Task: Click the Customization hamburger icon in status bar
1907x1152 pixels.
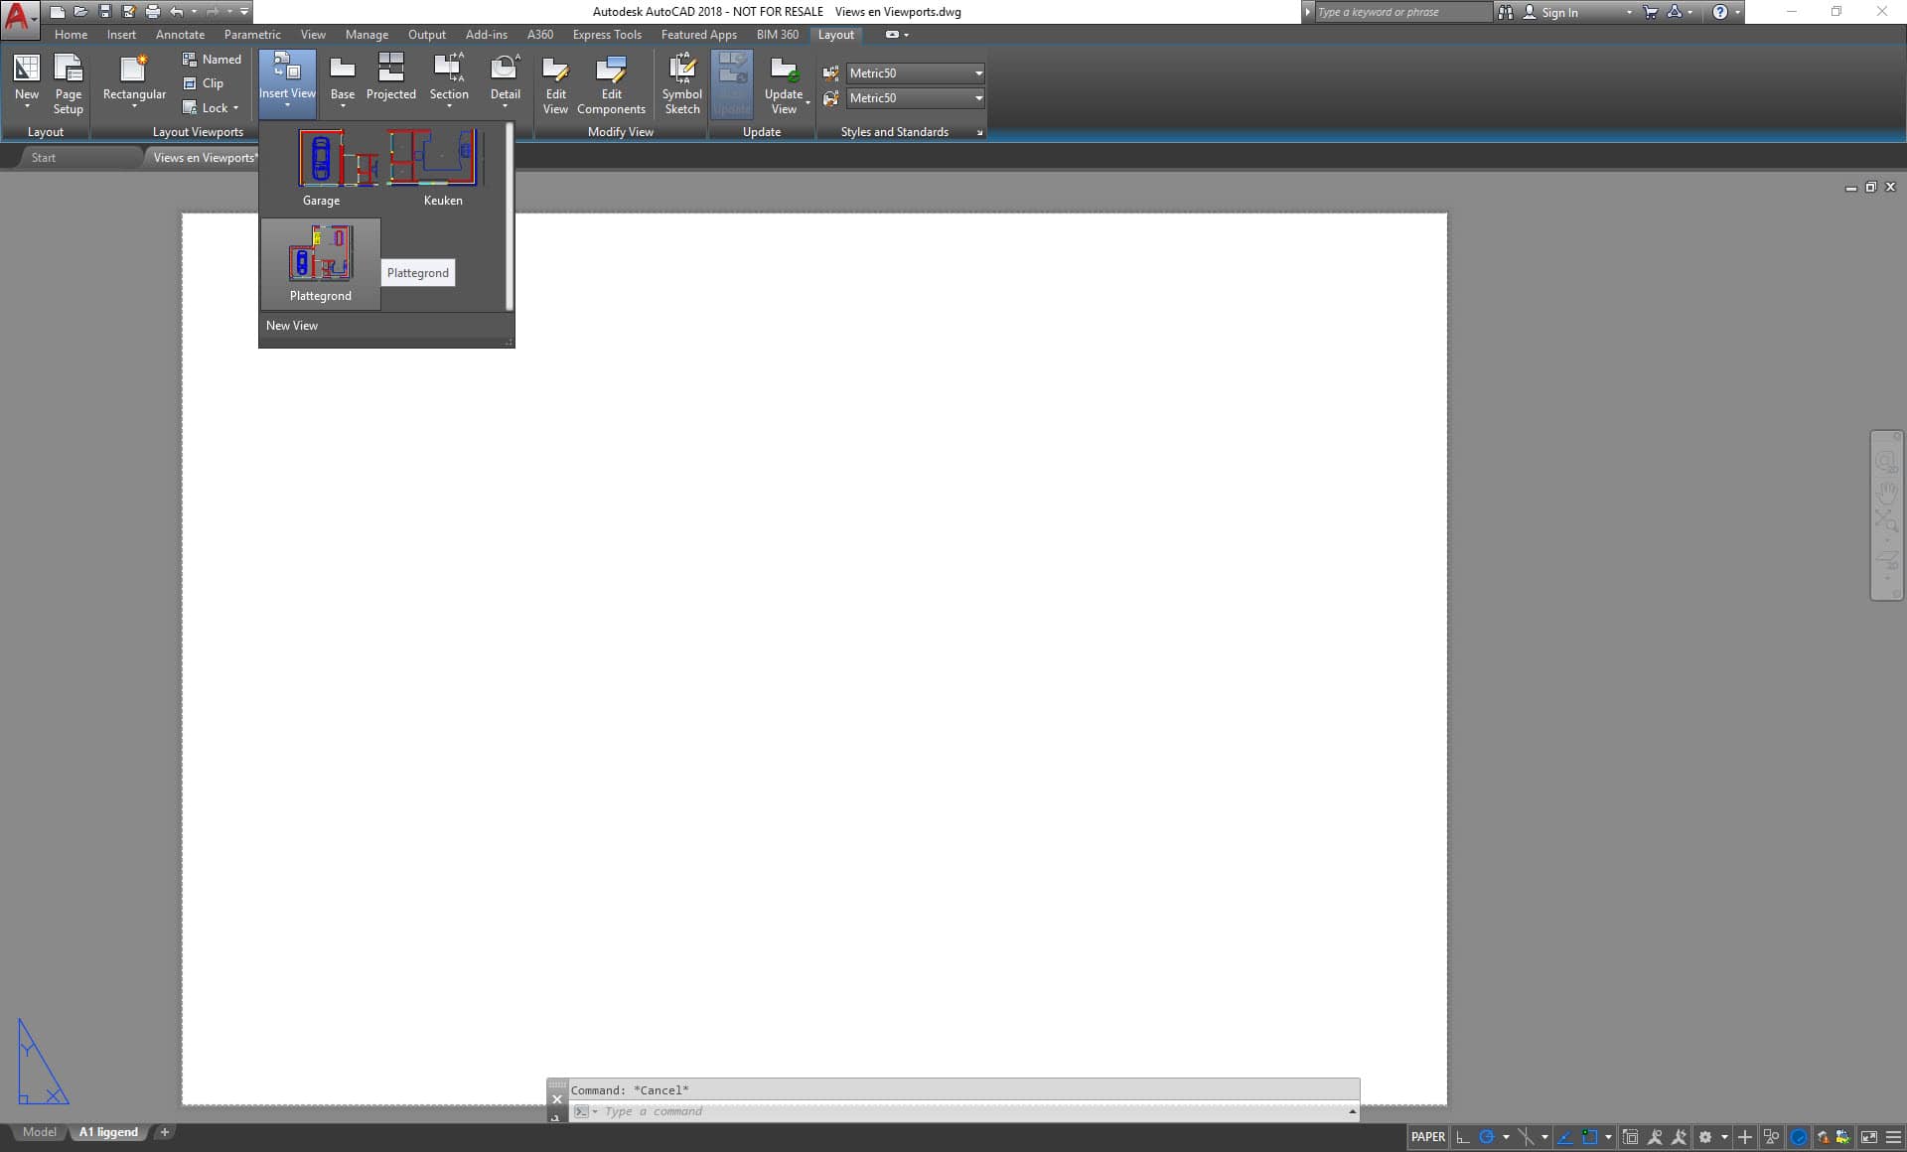Action: [x=1893, y=1137]
